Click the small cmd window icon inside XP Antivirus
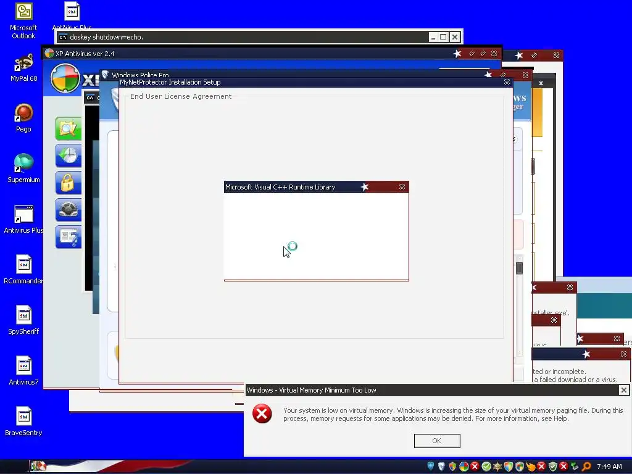The width and height of the screenshot is (632, 474). point(90,98)
